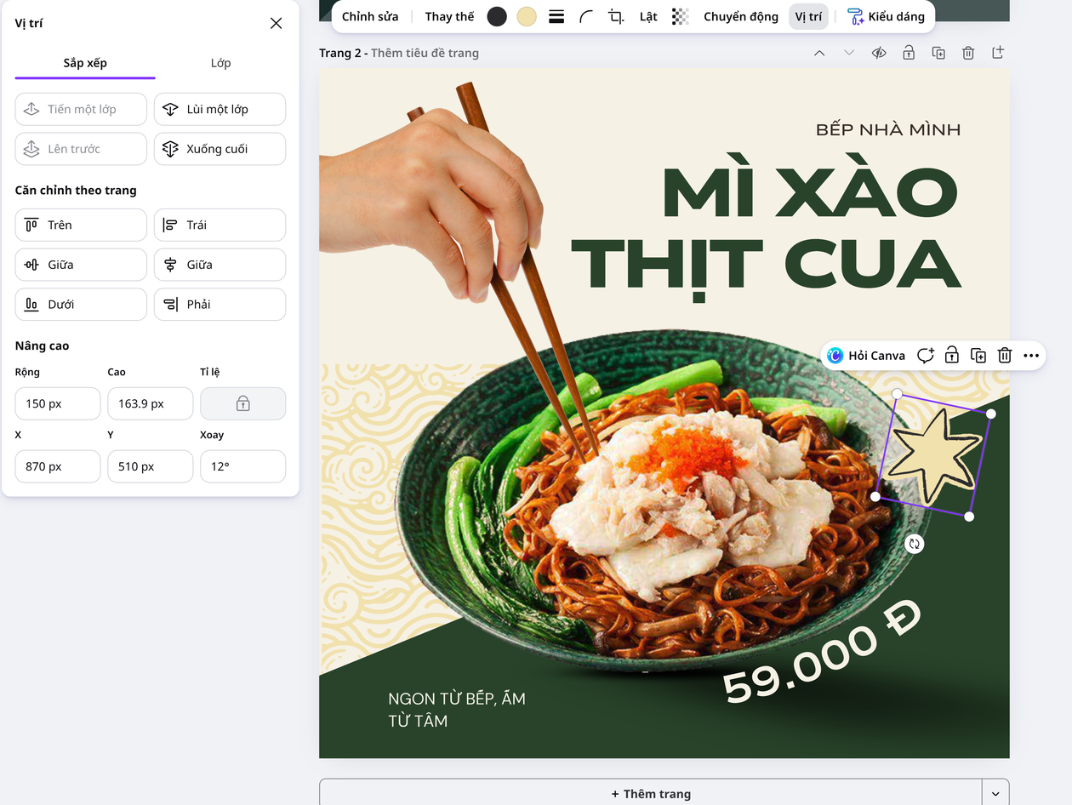Close the Vị trí panel
The height and width of the screenshot is (805, 1072).
pyautogui.click(x=276, y=23)
